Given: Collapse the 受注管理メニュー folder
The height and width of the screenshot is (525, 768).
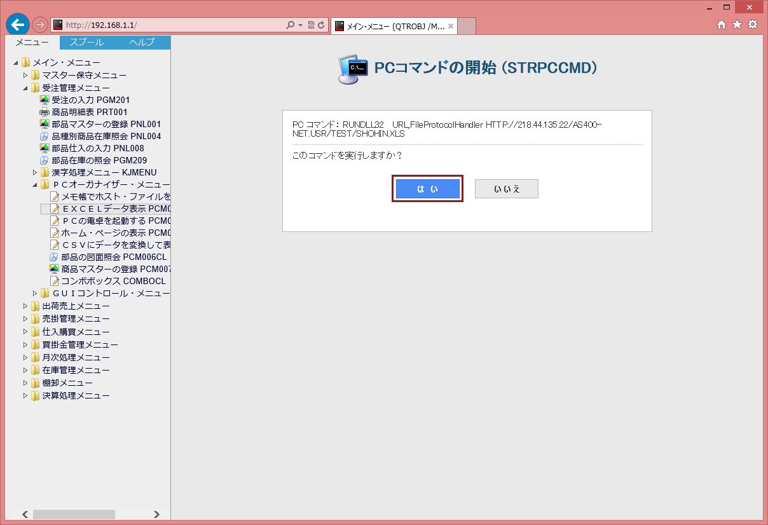Looking at the screenshot, I should tap(25, 88).
